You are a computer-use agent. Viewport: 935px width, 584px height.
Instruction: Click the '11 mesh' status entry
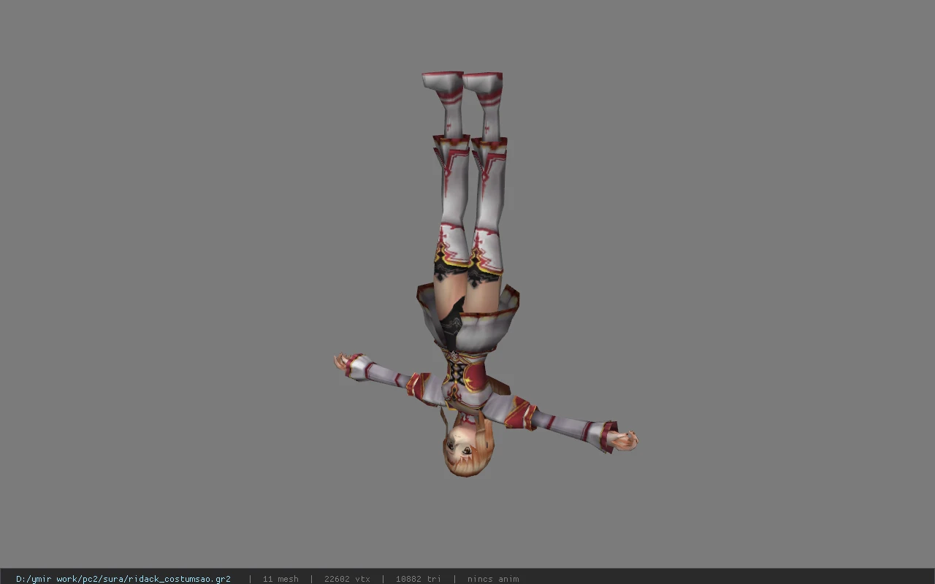(280, 579)
